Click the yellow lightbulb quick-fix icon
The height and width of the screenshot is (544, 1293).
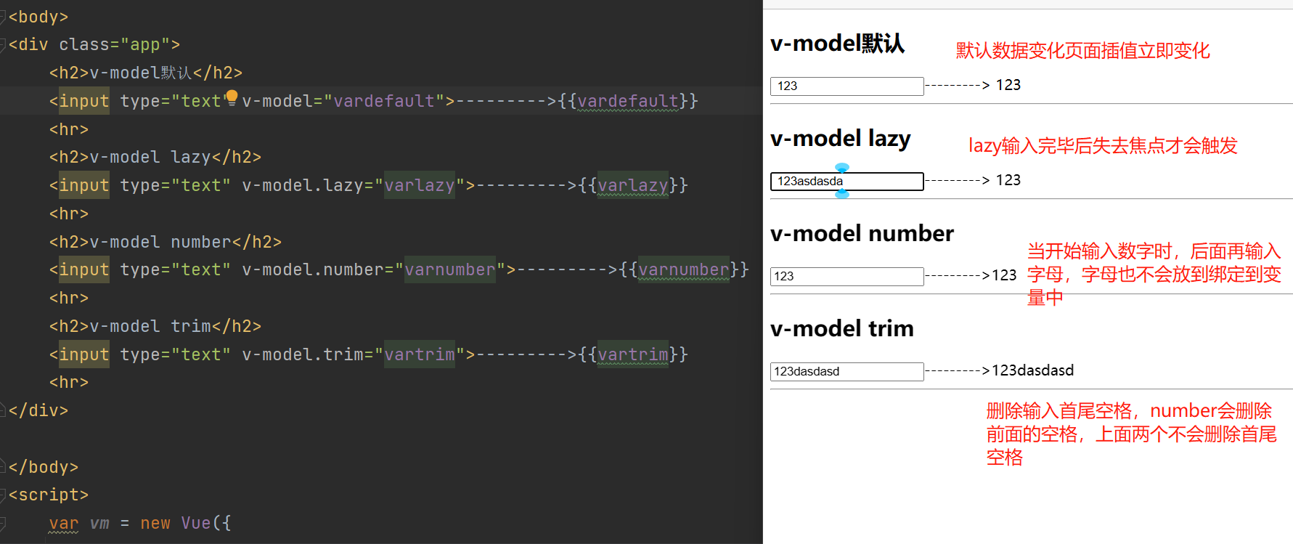coord(232,97)
